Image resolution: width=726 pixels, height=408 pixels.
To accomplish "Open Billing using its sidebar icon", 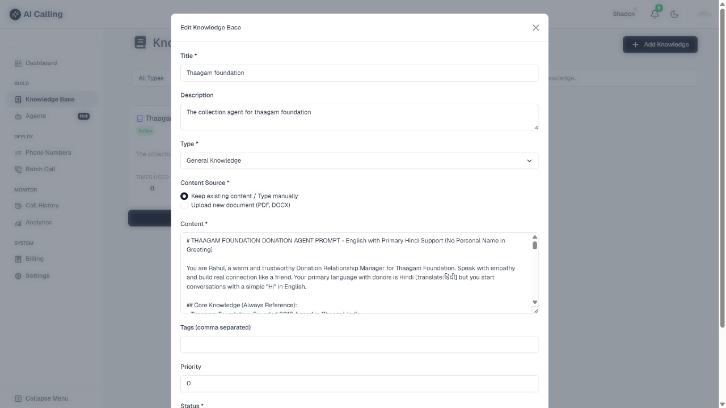I will (19, 258).
